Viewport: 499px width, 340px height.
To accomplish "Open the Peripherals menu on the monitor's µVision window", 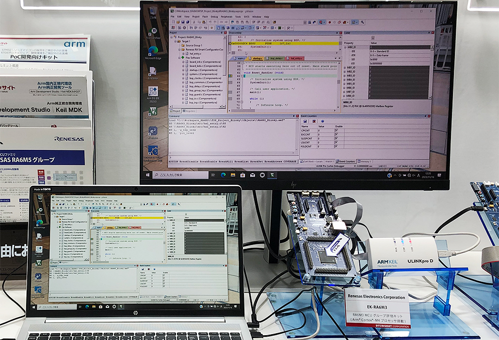I will (226, 17).
